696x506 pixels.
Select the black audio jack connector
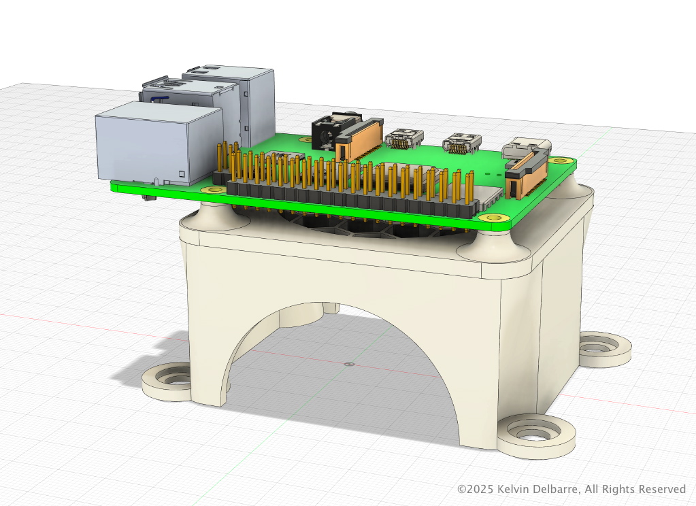coord(324,135)
